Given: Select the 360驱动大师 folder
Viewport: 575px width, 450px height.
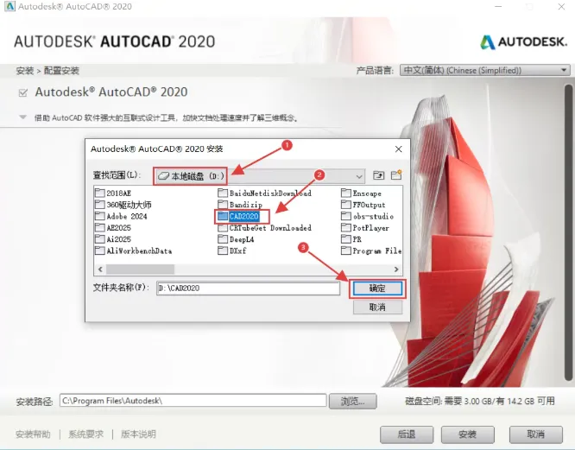Looking at the screenshot, I should pyautogui.click(x=123, y=205).
